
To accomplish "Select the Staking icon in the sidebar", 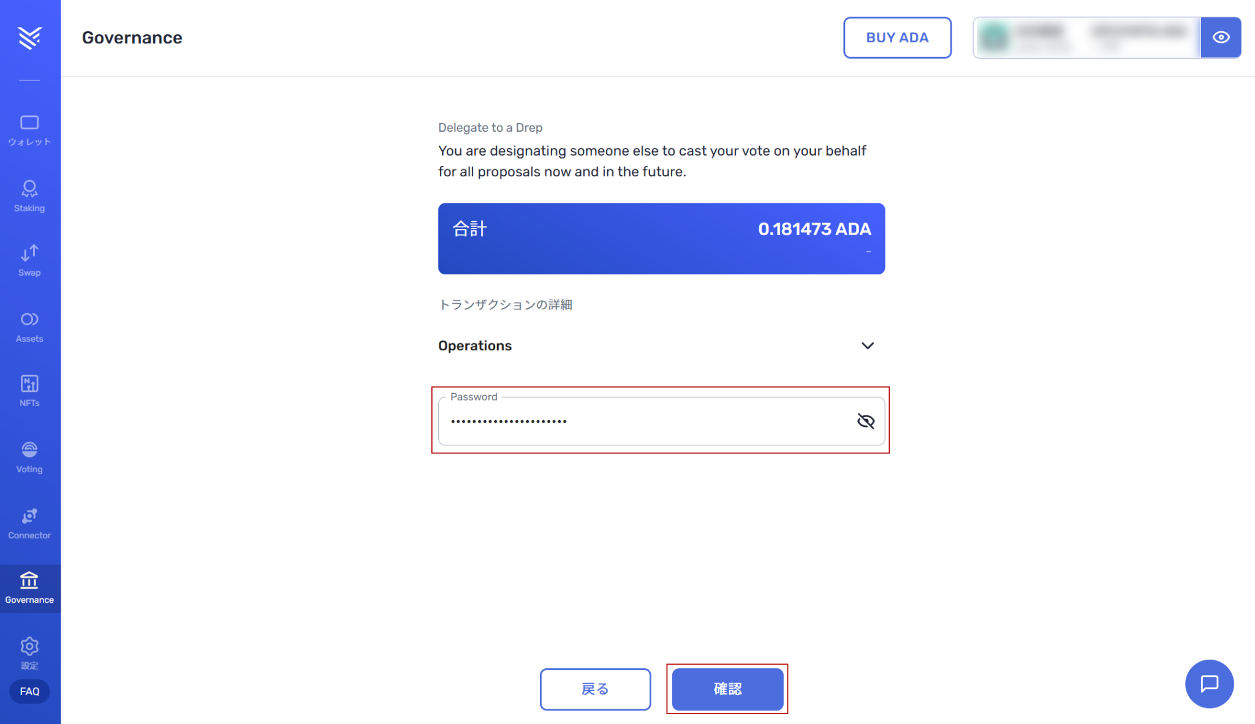I will [29, 195].
